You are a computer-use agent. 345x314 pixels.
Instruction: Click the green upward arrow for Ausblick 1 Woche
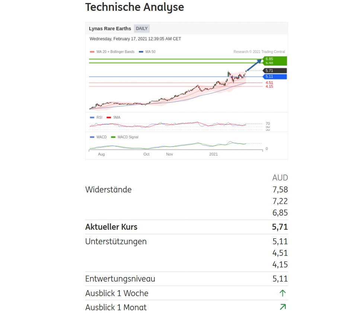[282, 293]
